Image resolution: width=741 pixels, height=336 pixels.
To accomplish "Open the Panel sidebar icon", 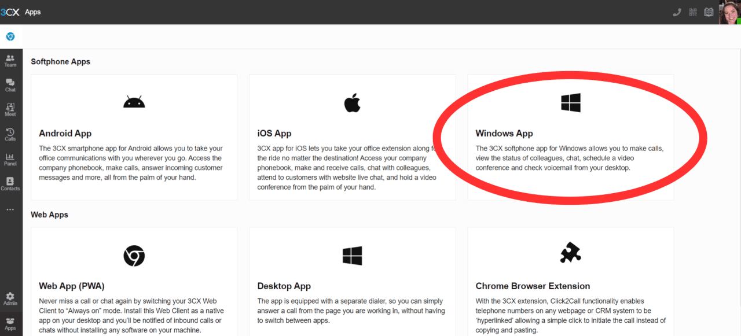I will pyautogui.click(x=10, y=160).
